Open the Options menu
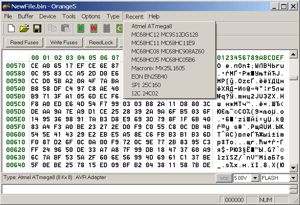 tap(91, 16)
